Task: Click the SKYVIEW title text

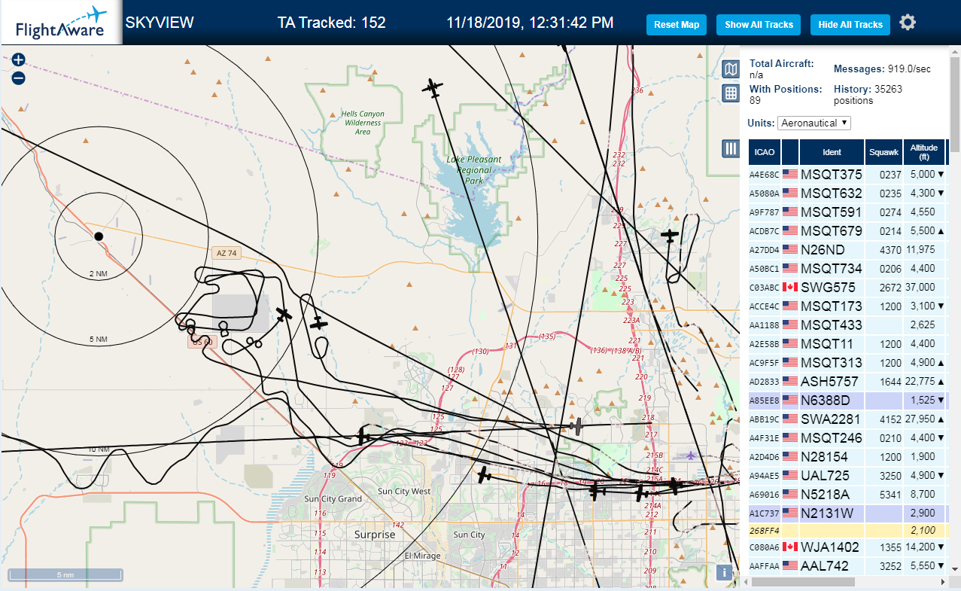Action: tap(160, 23)
